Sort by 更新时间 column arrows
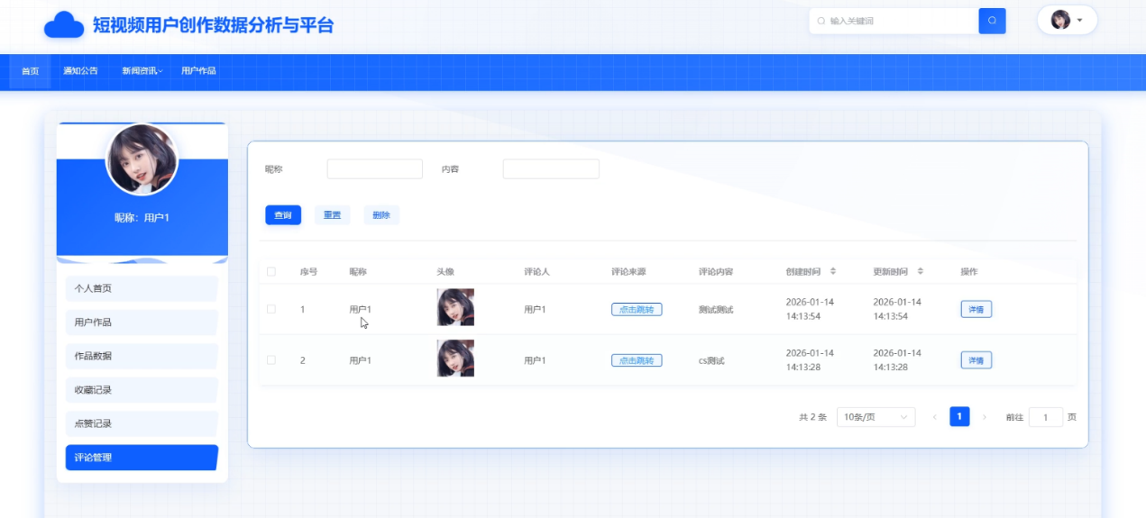The image size is (1146, 518). coord(921,271)
